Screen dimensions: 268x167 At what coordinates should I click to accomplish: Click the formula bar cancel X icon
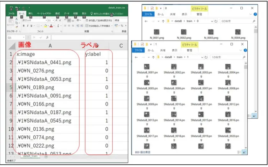pos(34,37)
